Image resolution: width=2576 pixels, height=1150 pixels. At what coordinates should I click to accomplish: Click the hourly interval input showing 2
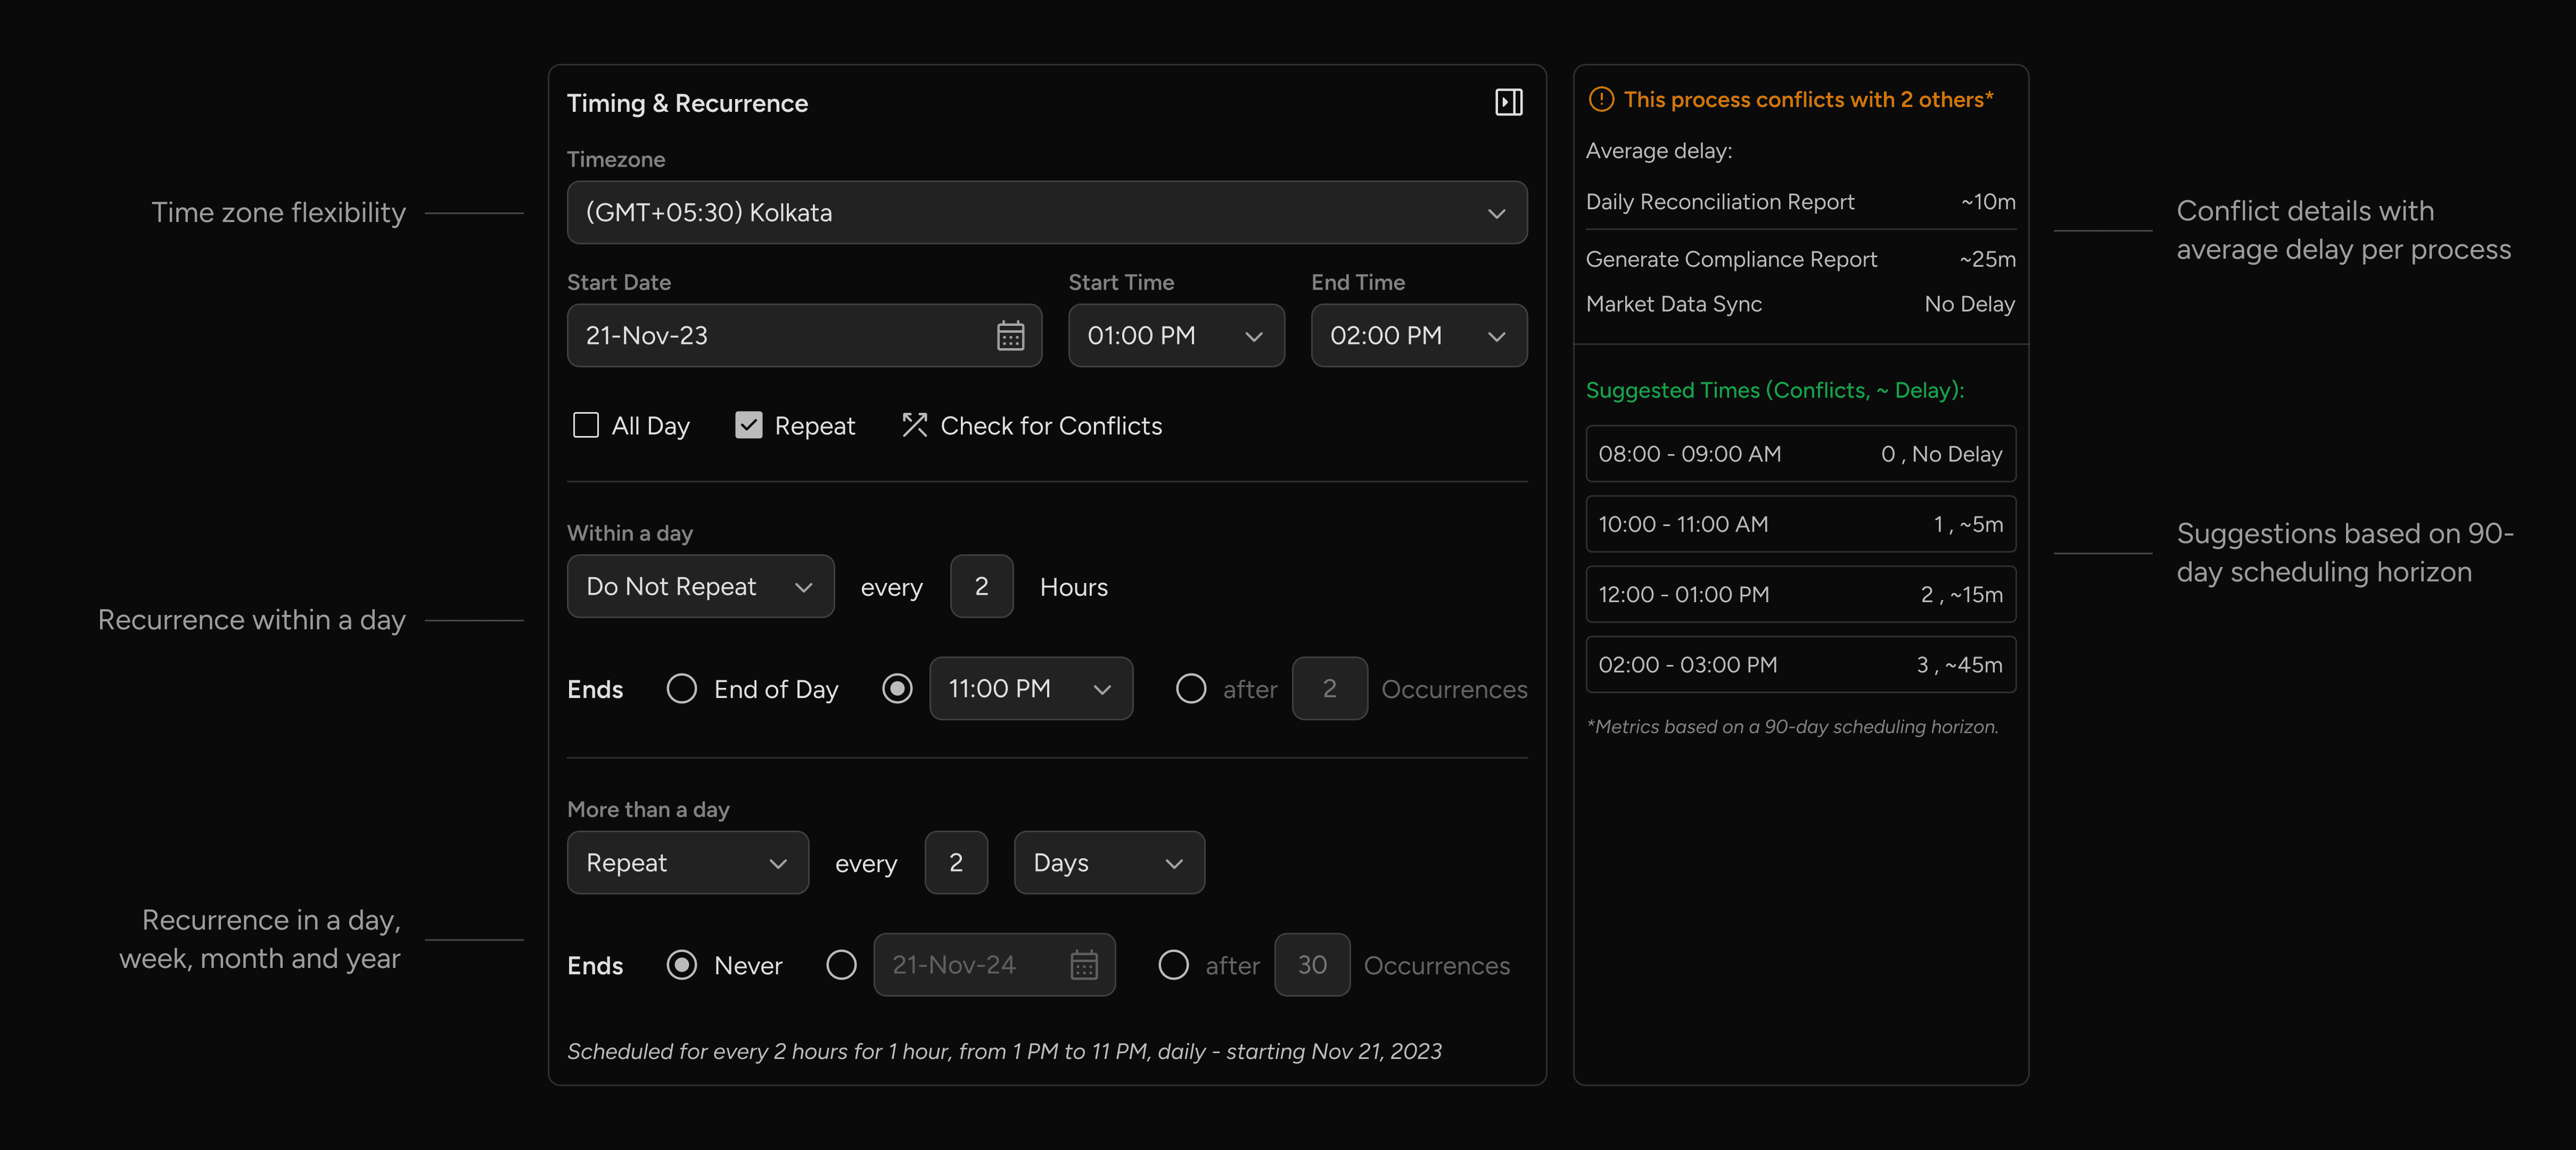tap(981, 586)
